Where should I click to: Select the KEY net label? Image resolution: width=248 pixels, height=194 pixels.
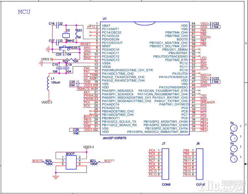(x=87, y=92)
